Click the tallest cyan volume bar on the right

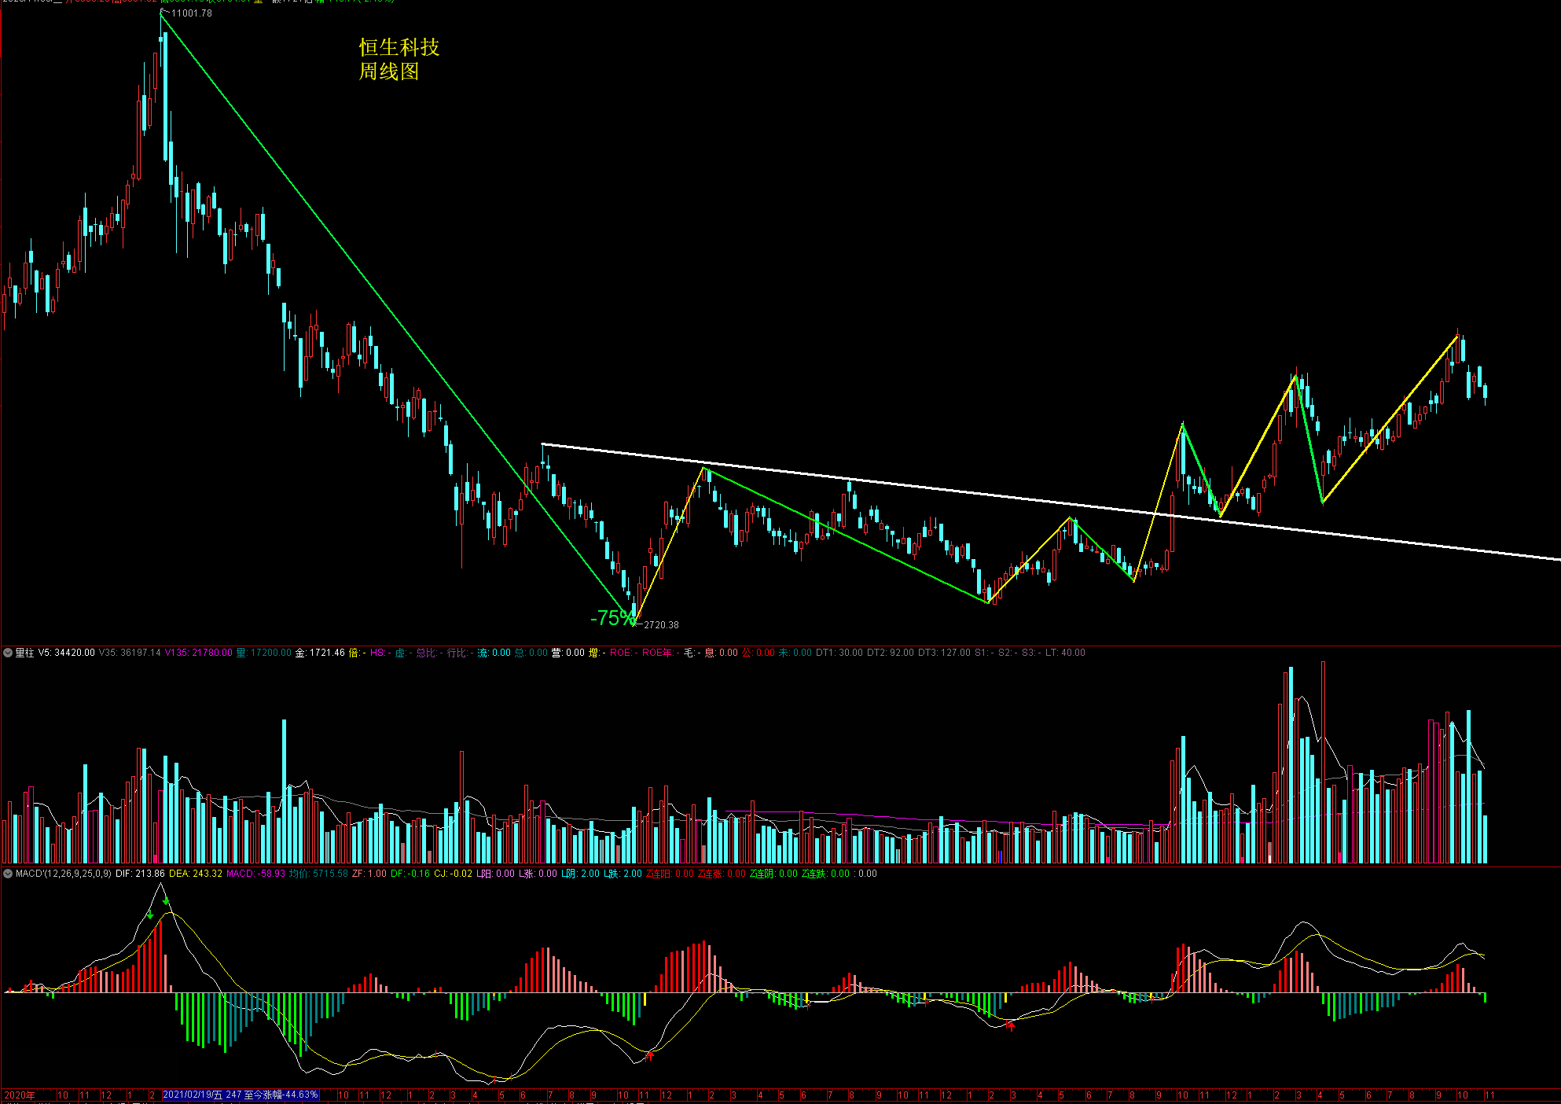1290,767
